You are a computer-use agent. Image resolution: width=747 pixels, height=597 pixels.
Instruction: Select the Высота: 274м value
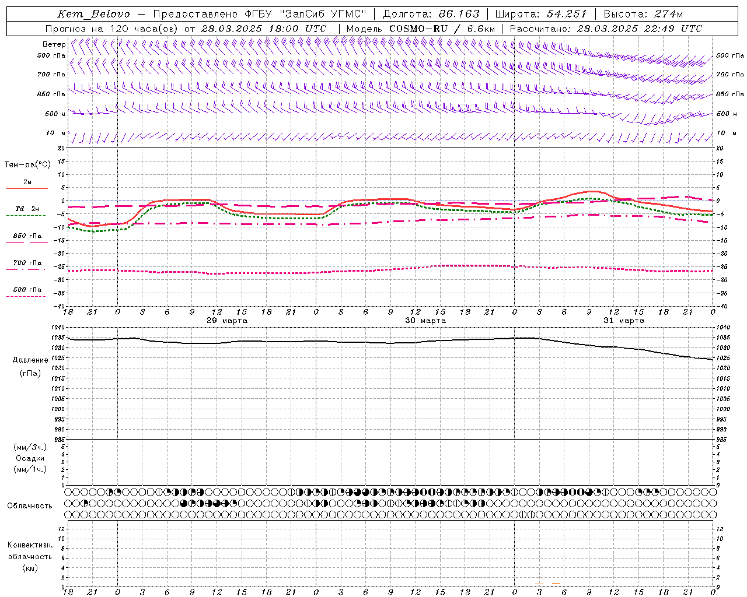click(643, 14)
